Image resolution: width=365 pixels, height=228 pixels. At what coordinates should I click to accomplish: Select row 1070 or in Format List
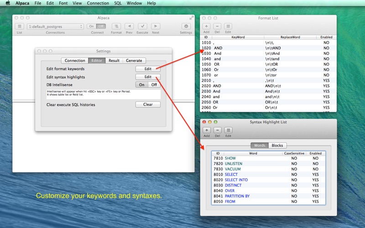pos(268,75)
